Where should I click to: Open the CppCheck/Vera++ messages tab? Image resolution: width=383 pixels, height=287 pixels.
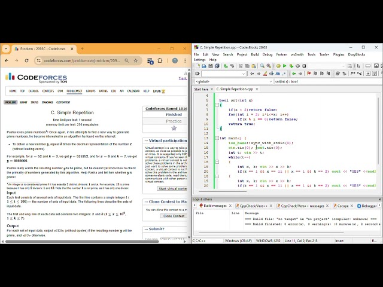302,206
